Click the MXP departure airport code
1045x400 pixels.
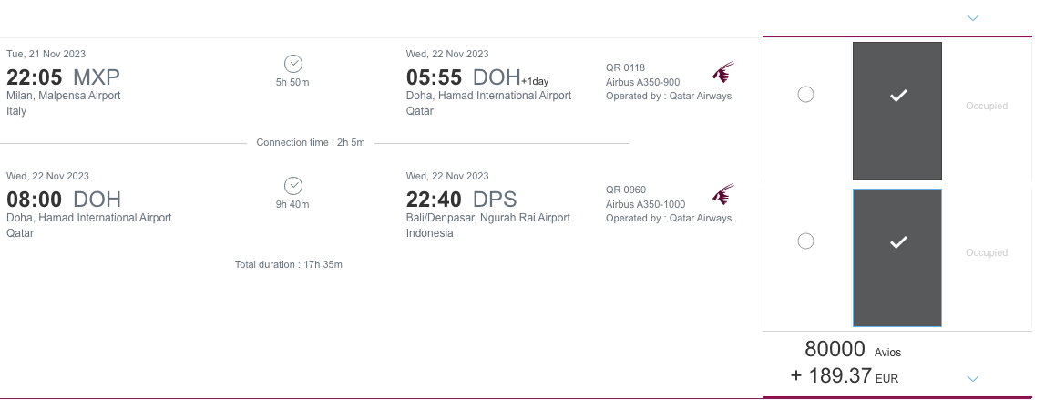96,77
